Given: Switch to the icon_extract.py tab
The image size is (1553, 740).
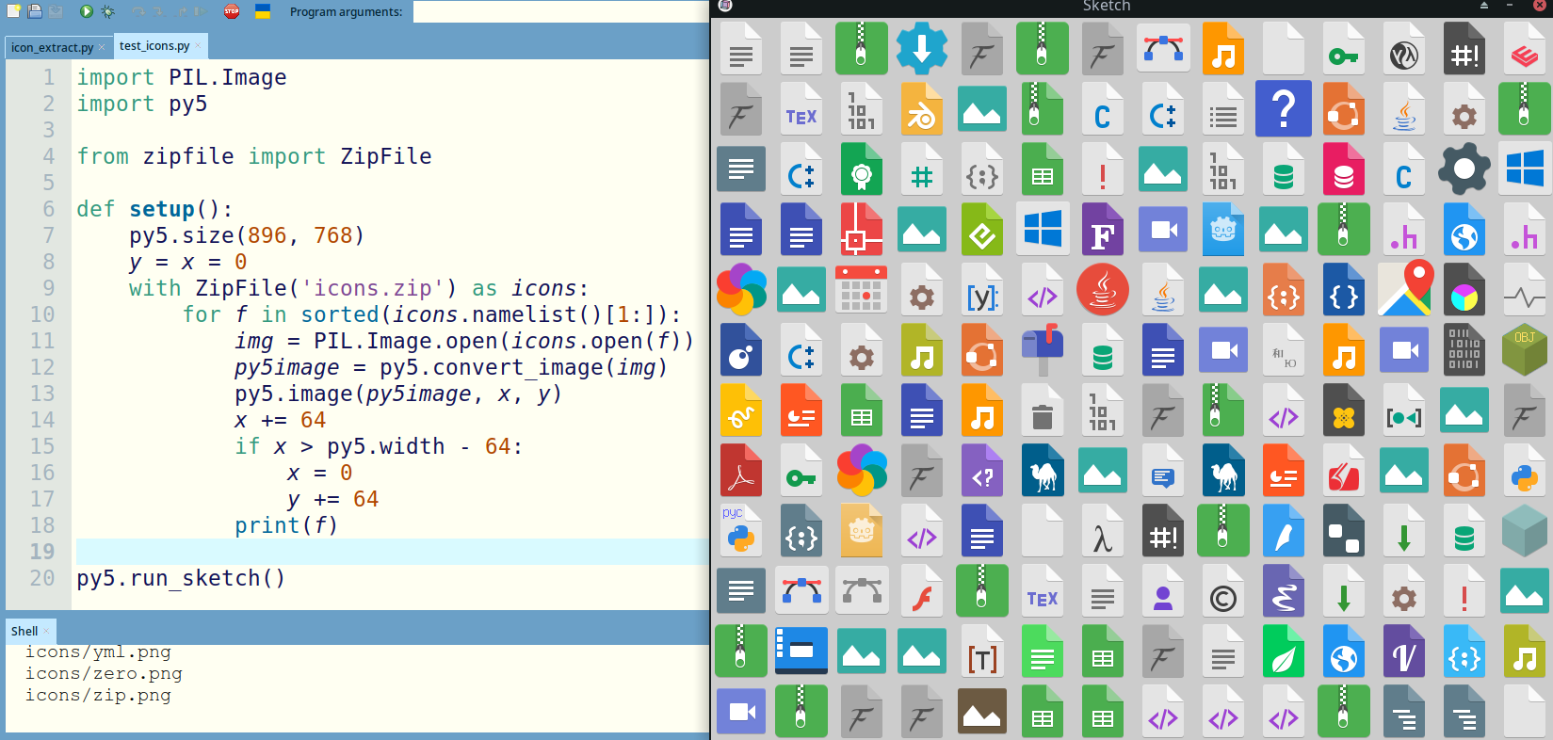Looking at the screenshot, I should (52, 47).
